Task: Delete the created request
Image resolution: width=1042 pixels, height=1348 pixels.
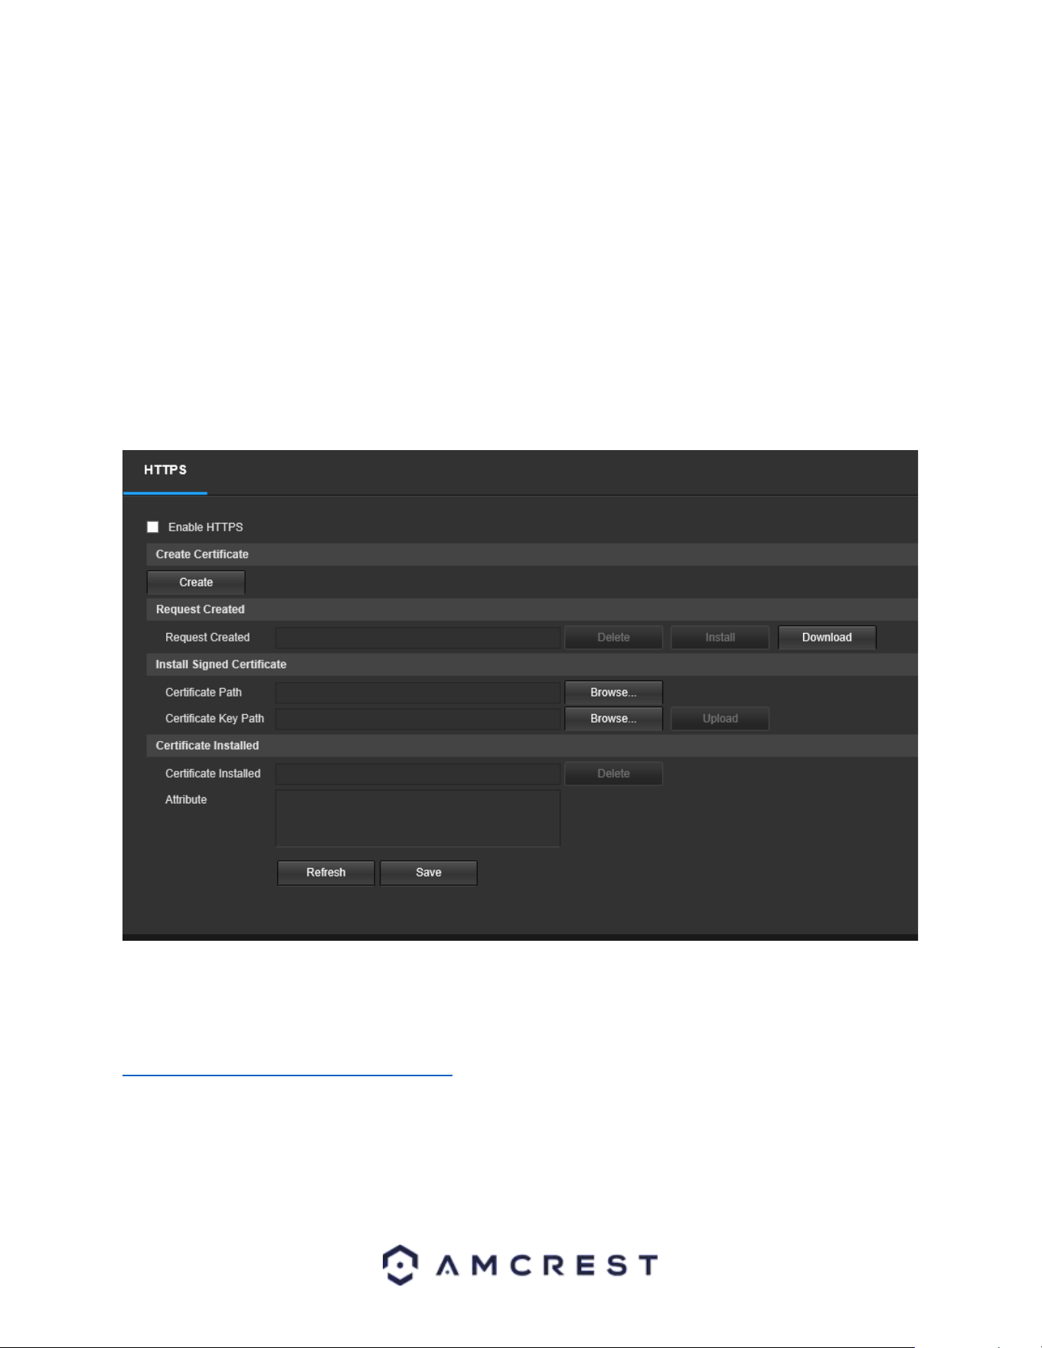Action: pyautogui.click(x=613, y=638)
